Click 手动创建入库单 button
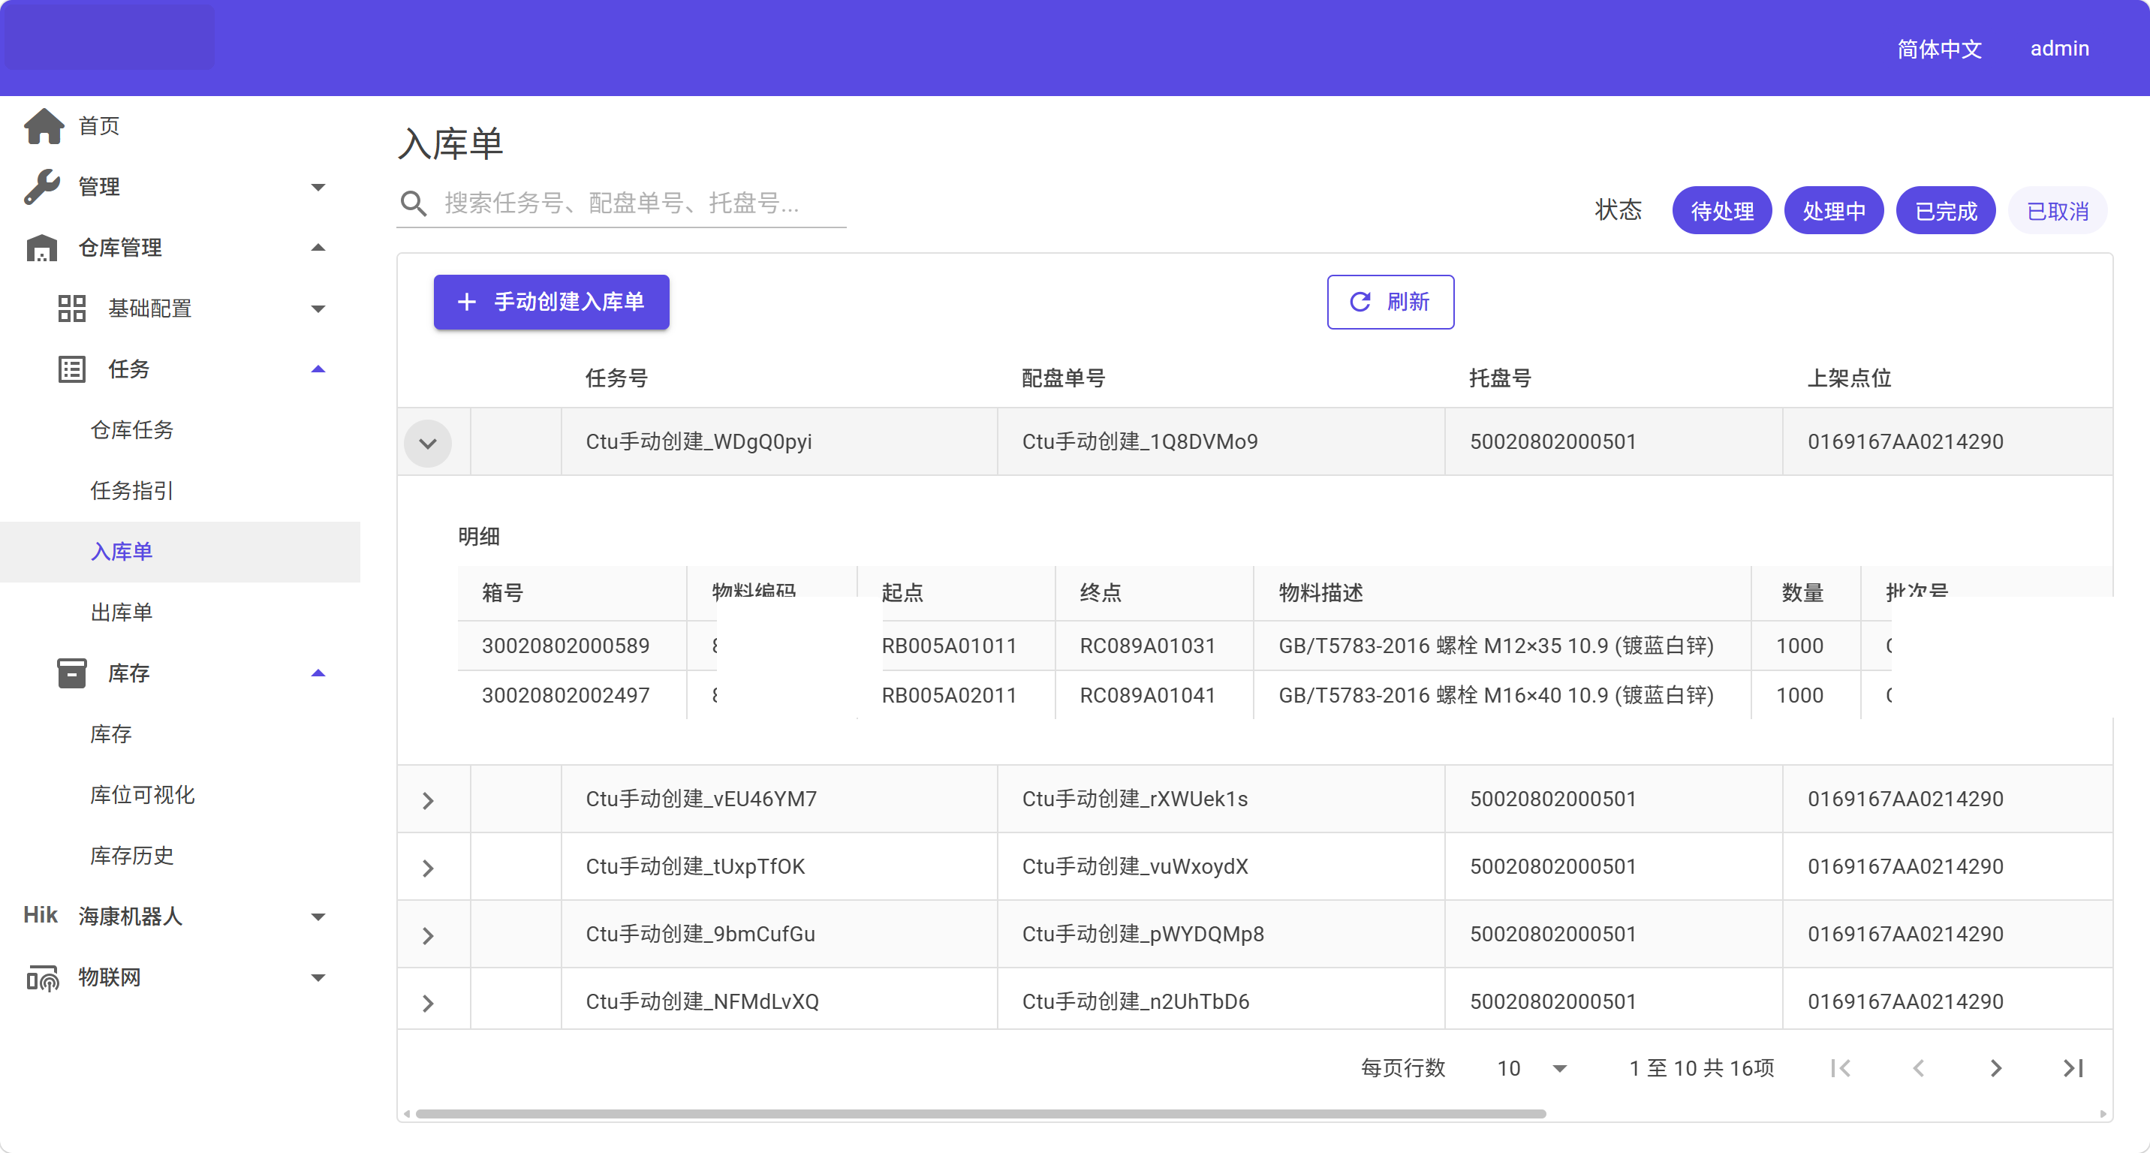Viewport: 2150px width, 1153px height. click(x=551, y=302)
